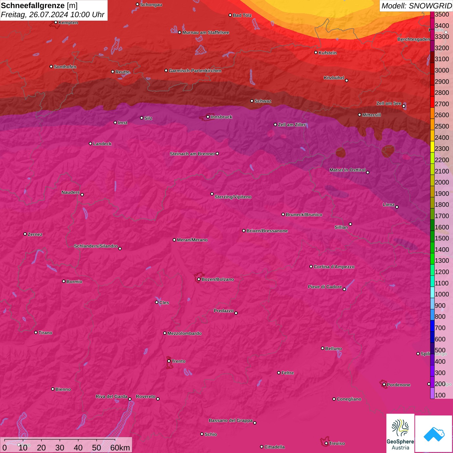Click the Bozen/Bolzano city marker
Image resolution: width=453 pixels, height=453 pixels.
click(199, 279)
